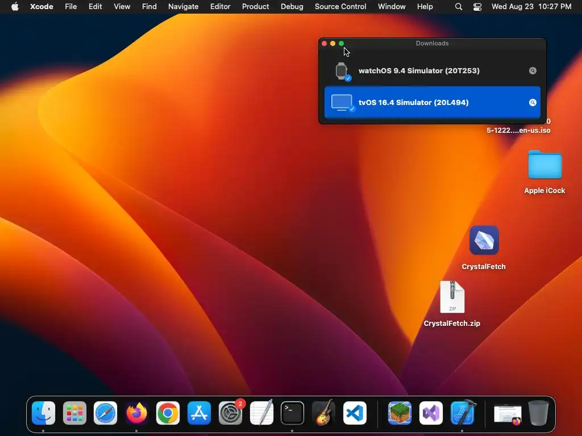Click the Apple TV simulator icon
The height and width of the screenshot is (436, 582).
pos(342,103)
